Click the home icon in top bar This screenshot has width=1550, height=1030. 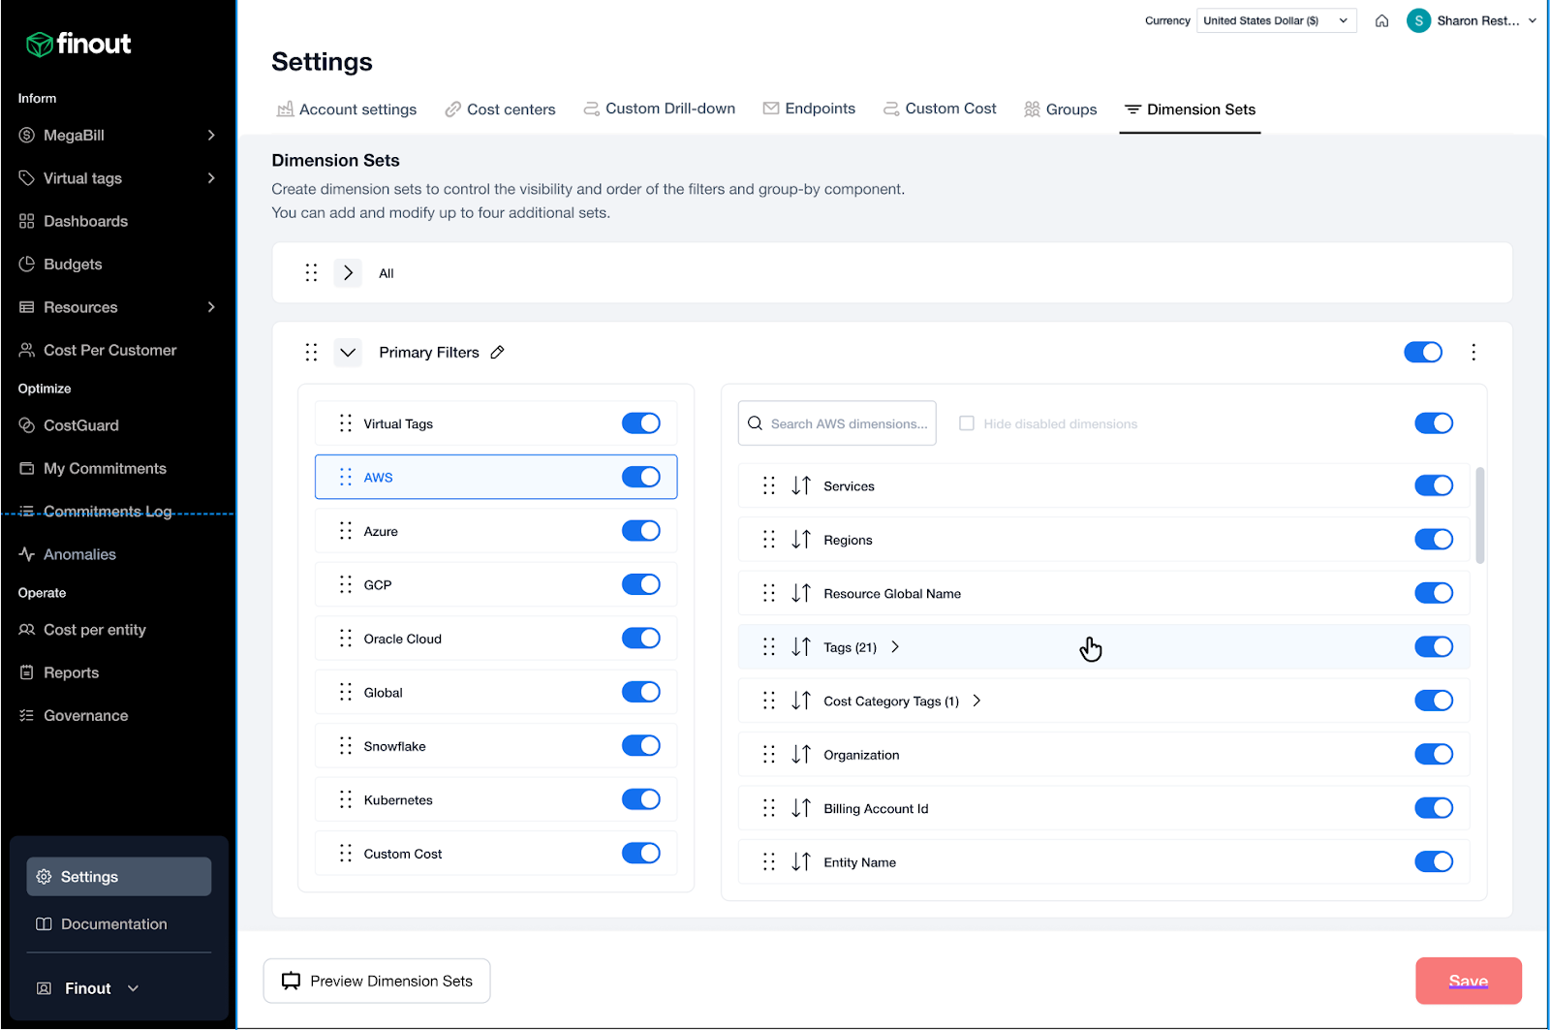pyautogui.click(x=1381, y=21)
